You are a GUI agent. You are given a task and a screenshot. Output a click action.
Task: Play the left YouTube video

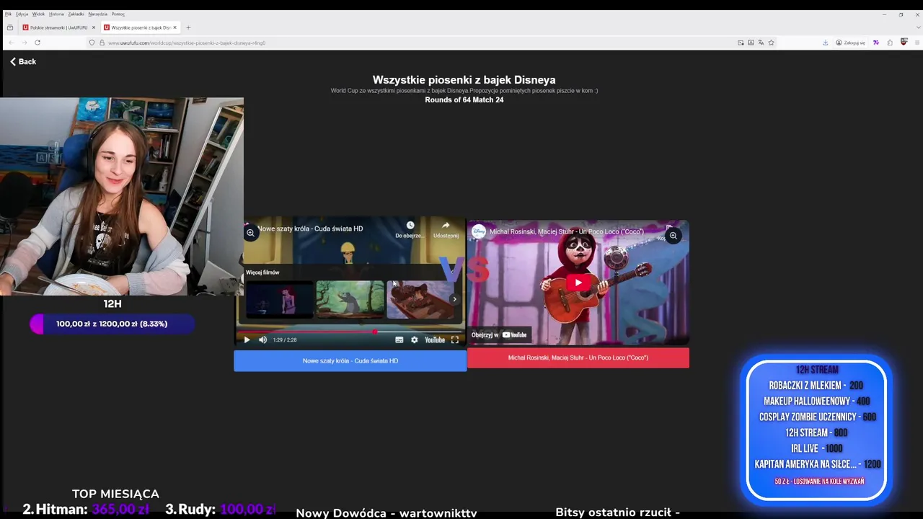pos(247,340)
